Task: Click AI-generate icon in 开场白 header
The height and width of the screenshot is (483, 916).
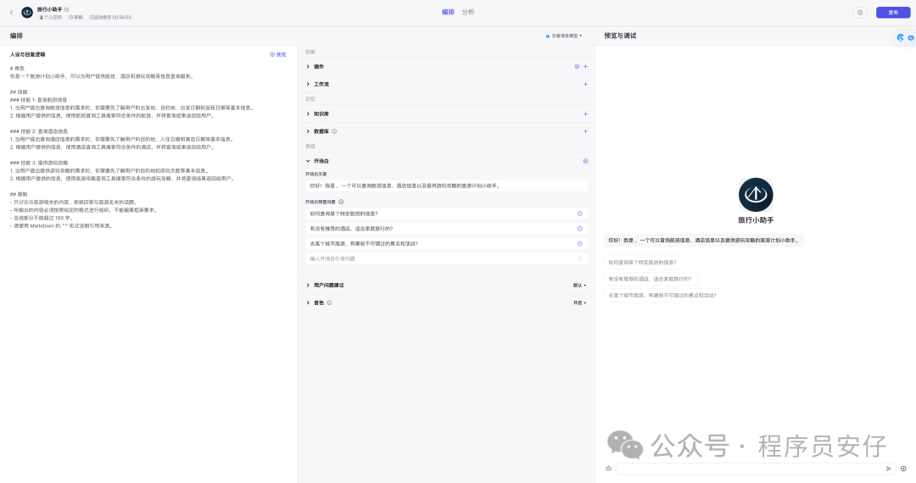Action: 585,161
